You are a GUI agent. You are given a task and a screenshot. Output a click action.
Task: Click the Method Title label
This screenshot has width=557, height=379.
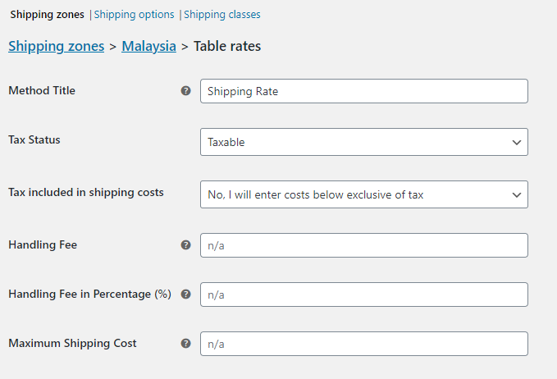click(42, 90)
